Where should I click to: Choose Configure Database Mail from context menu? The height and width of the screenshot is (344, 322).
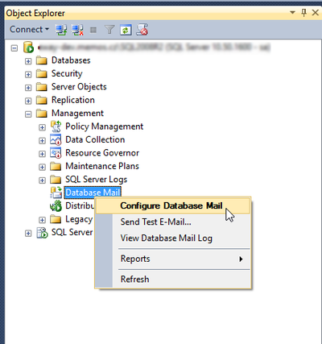point(173,205)
